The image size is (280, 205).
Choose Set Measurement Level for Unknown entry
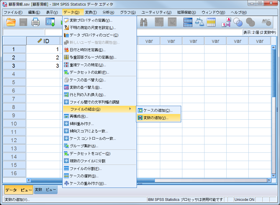pos(99,28)
